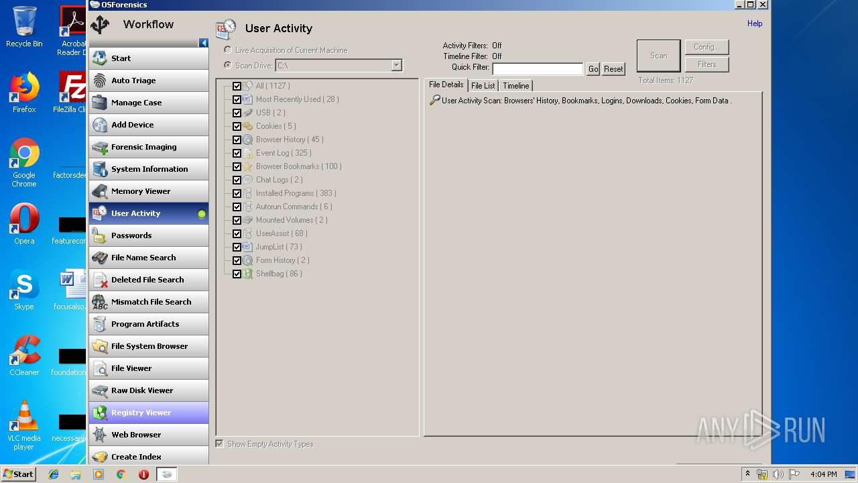
Task: Collapse the Workflow sidebar arrow
Action: 204,43
